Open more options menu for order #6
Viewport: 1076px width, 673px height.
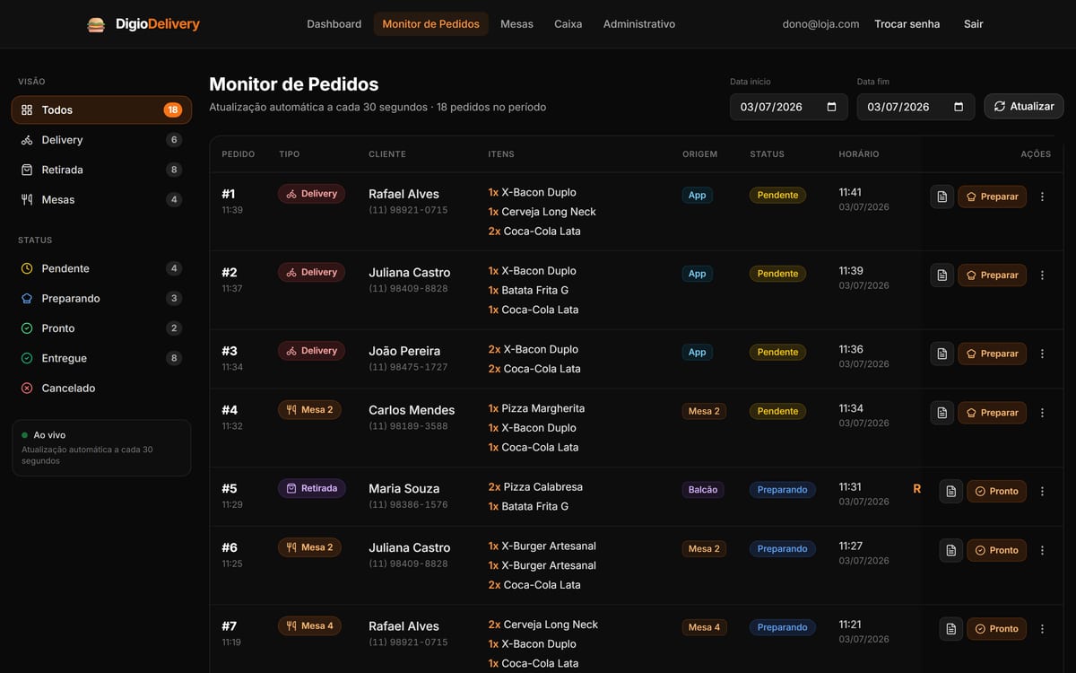[1042, 550]
